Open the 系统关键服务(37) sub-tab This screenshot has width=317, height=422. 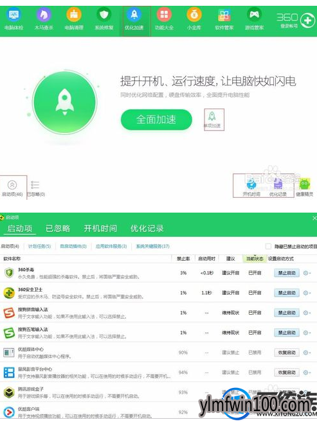coord(152,246)
